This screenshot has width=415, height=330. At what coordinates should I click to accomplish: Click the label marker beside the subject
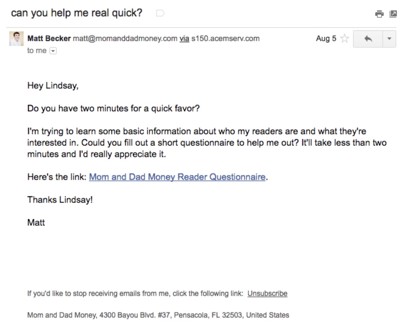tap(160, 13)
